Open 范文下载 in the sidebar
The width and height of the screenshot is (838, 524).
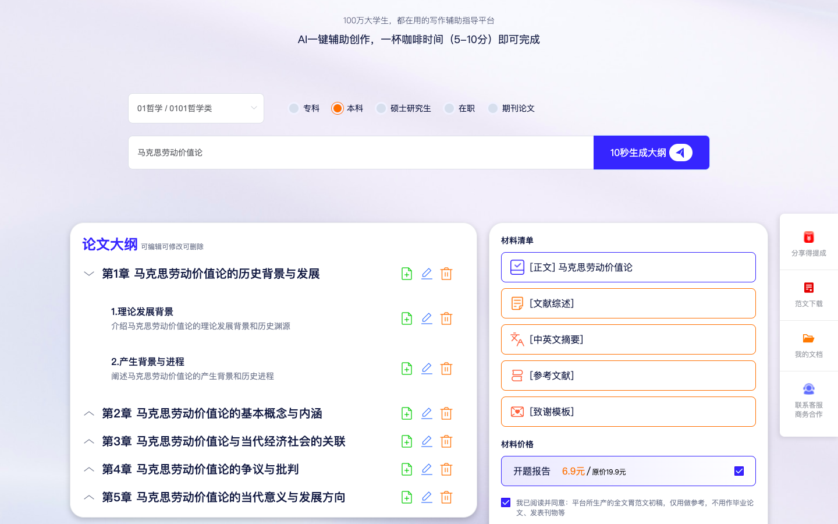pos(808,294)
